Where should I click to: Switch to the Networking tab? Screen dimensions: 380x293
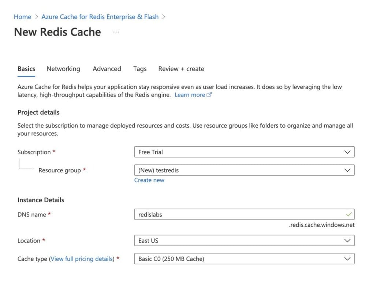[63, 69]
